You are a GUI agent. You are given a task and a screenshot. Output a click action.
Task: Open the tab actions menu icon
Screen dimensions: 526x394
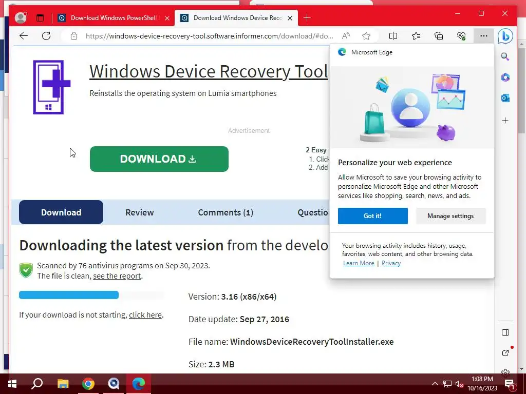click(x=40, y=18)
